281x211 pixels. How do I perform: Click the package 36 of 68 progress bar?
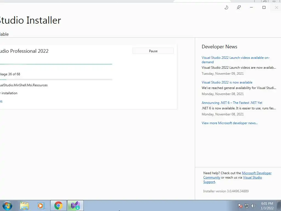(56, 79)
